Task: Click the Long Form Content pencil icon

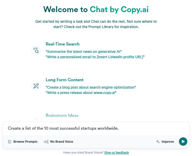Action: click(36, 86)
